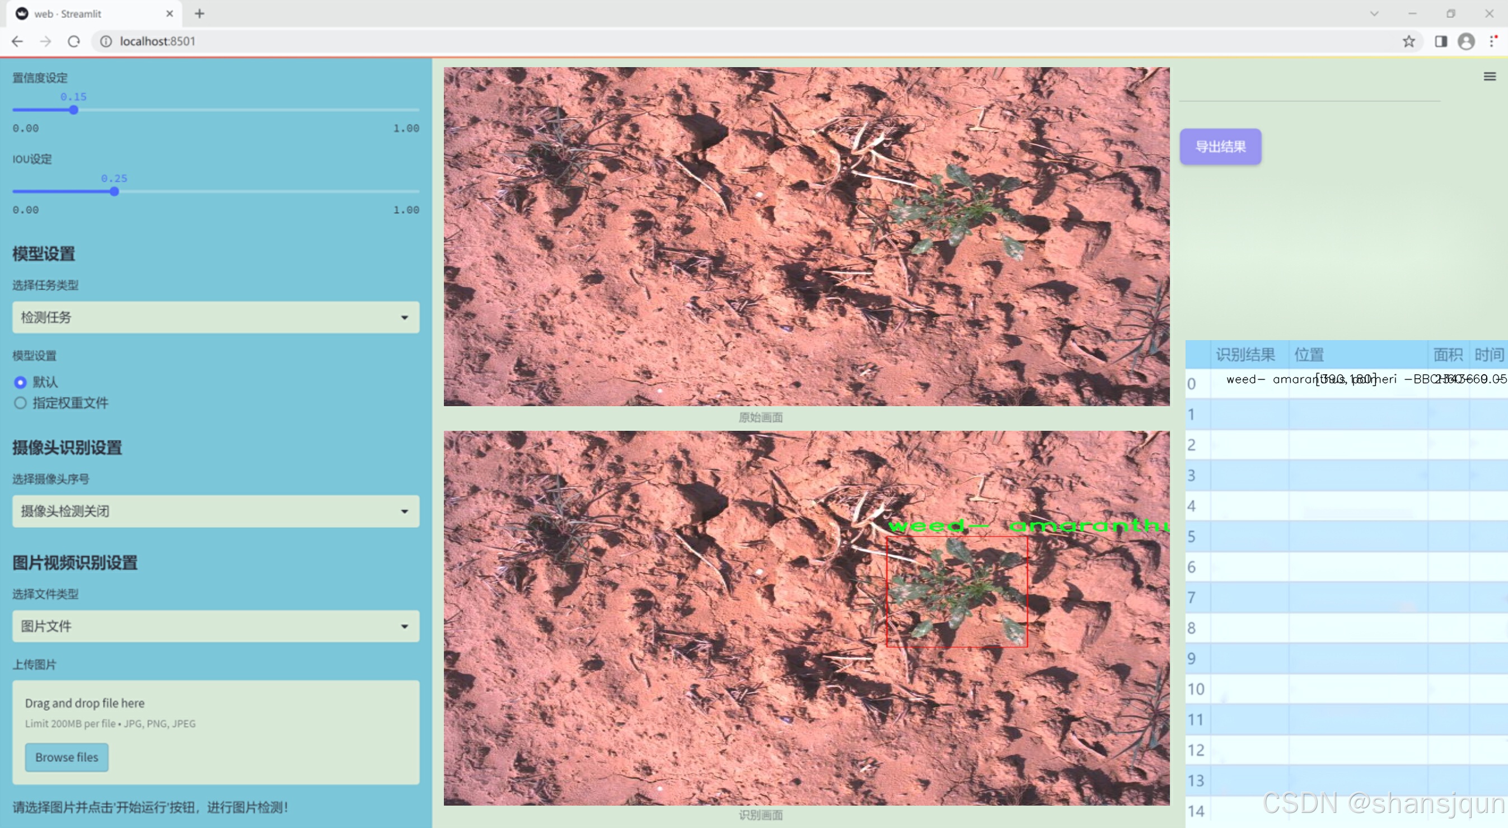This screenshot has width=1508, height=828.
Task: Click the drag and drop upload area
Action: point(216,732)
